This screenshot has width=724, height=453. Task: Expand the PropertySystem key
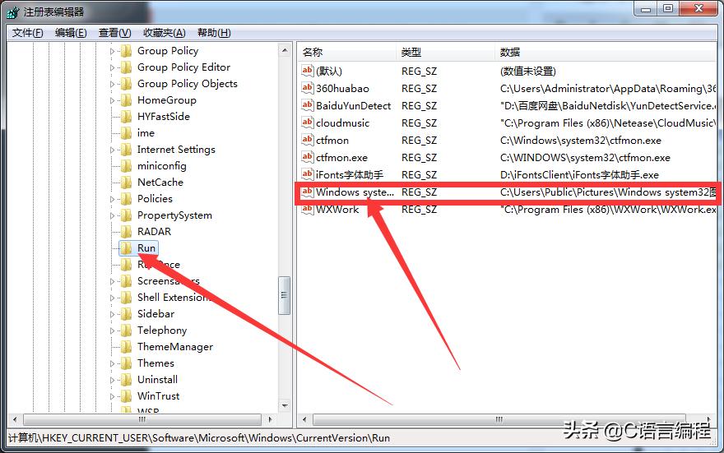(x=112, y=216)
